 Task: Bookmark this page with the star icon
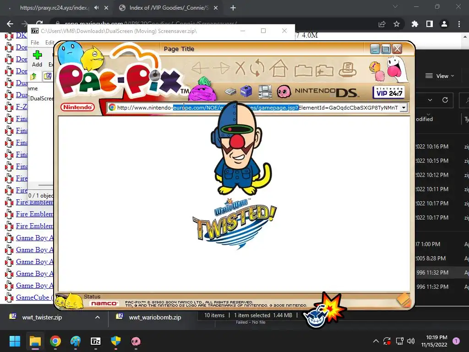click(397, 24)
